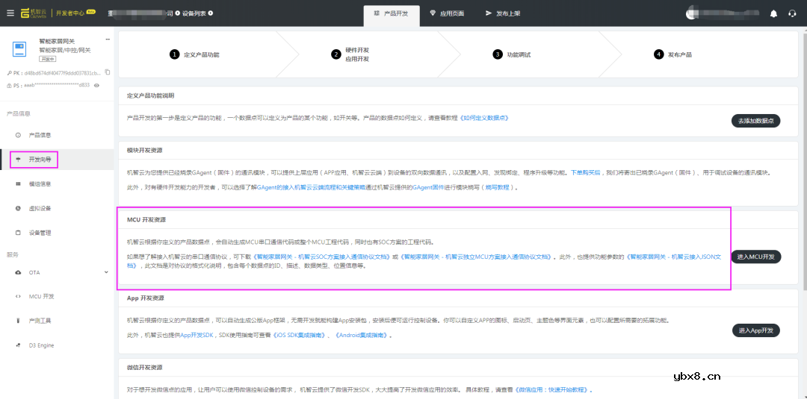Click the 模组信息 sidebar icon

point(18,183)
